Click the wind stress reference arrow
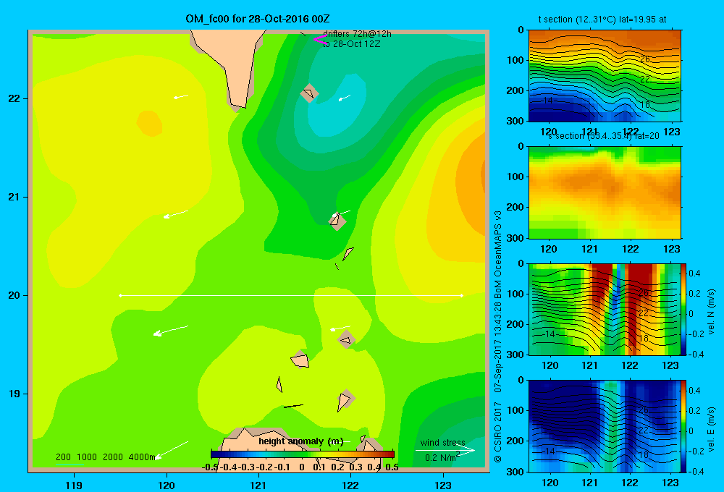The width and height of the screenshot is (724, 492). pos(445,451)
